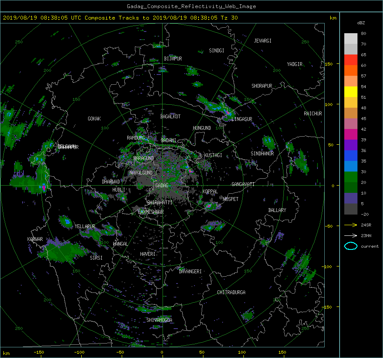
Task: Click the storm core west of Dharwad
Action: coord(44,187)
